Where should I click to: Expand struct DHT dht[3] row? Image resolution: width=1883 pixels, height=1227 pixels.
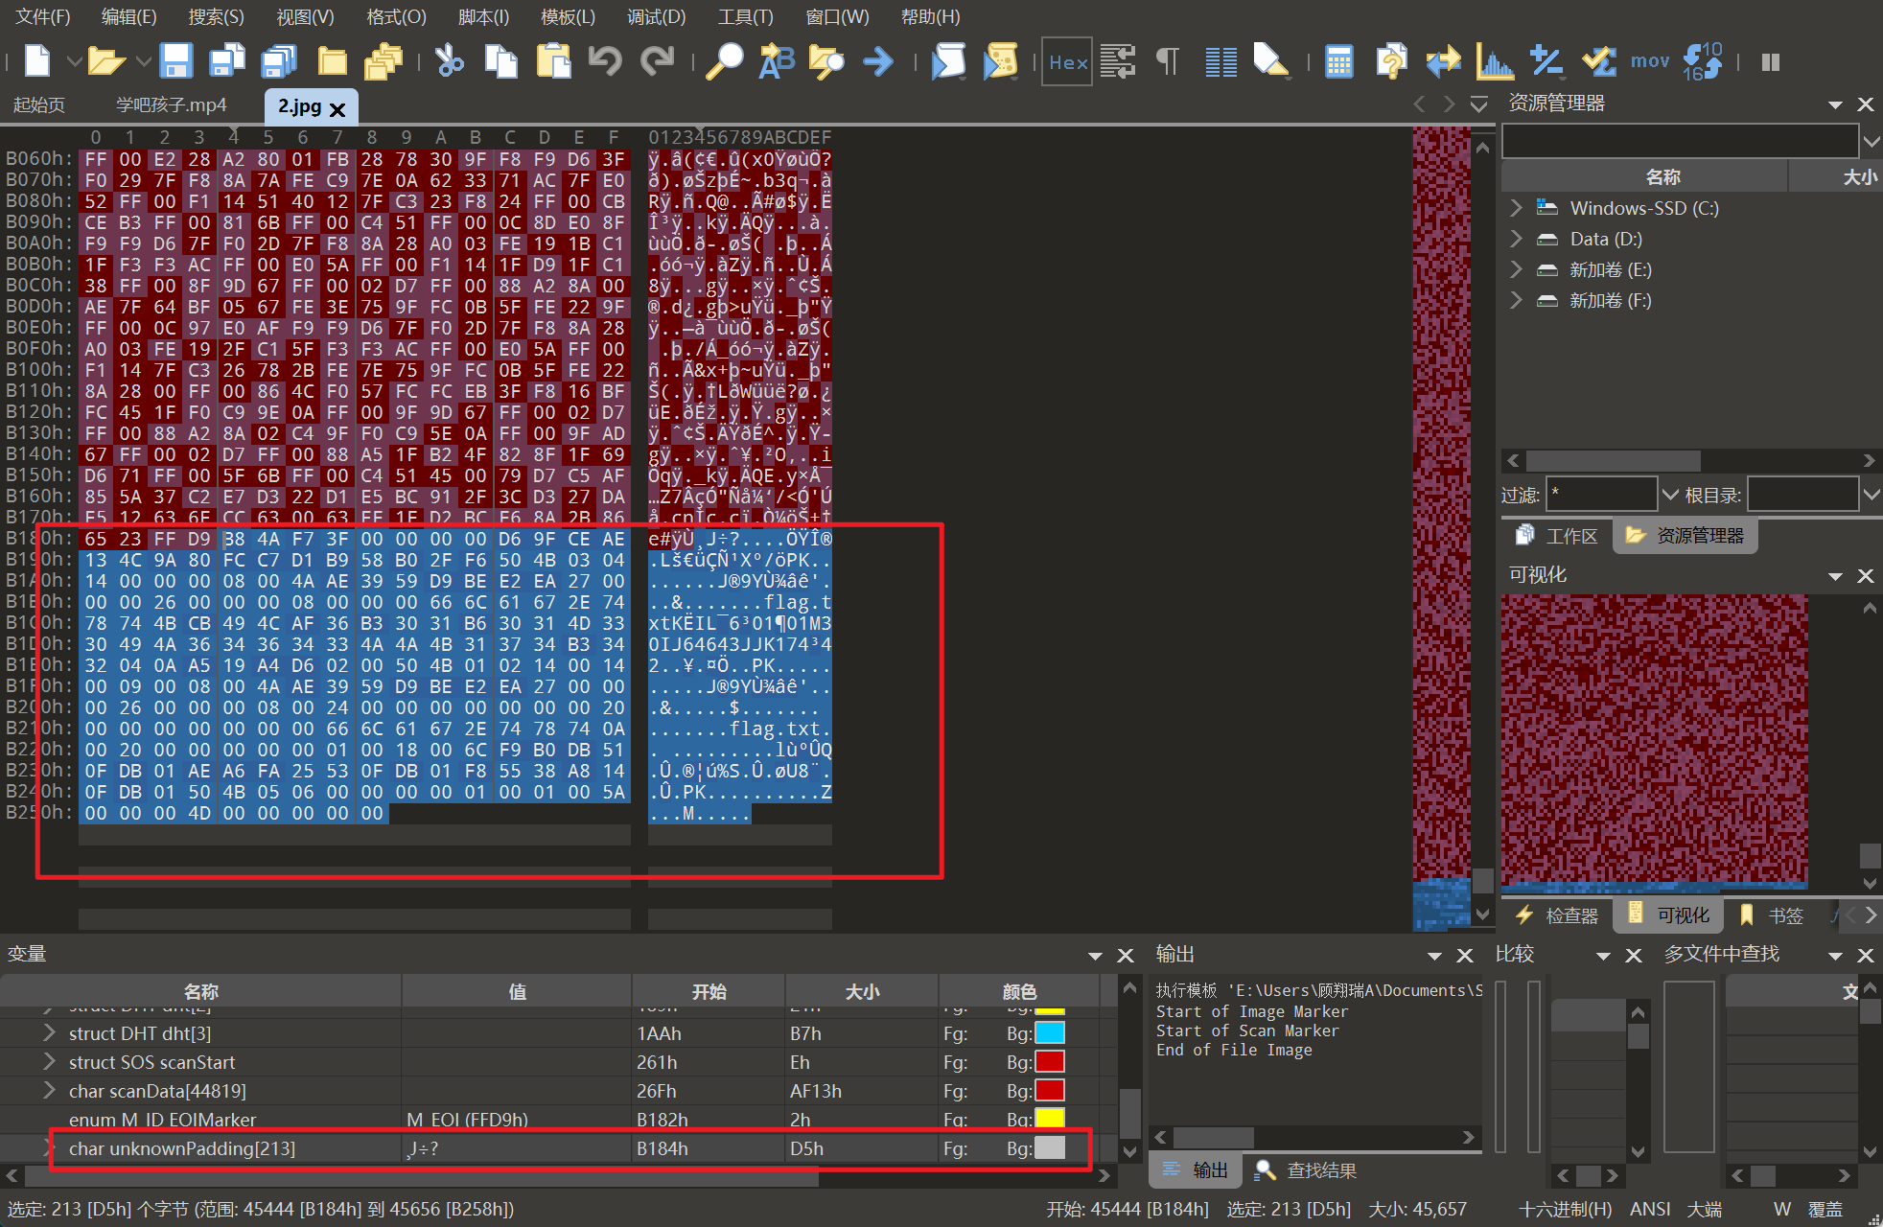[49, 1033]
